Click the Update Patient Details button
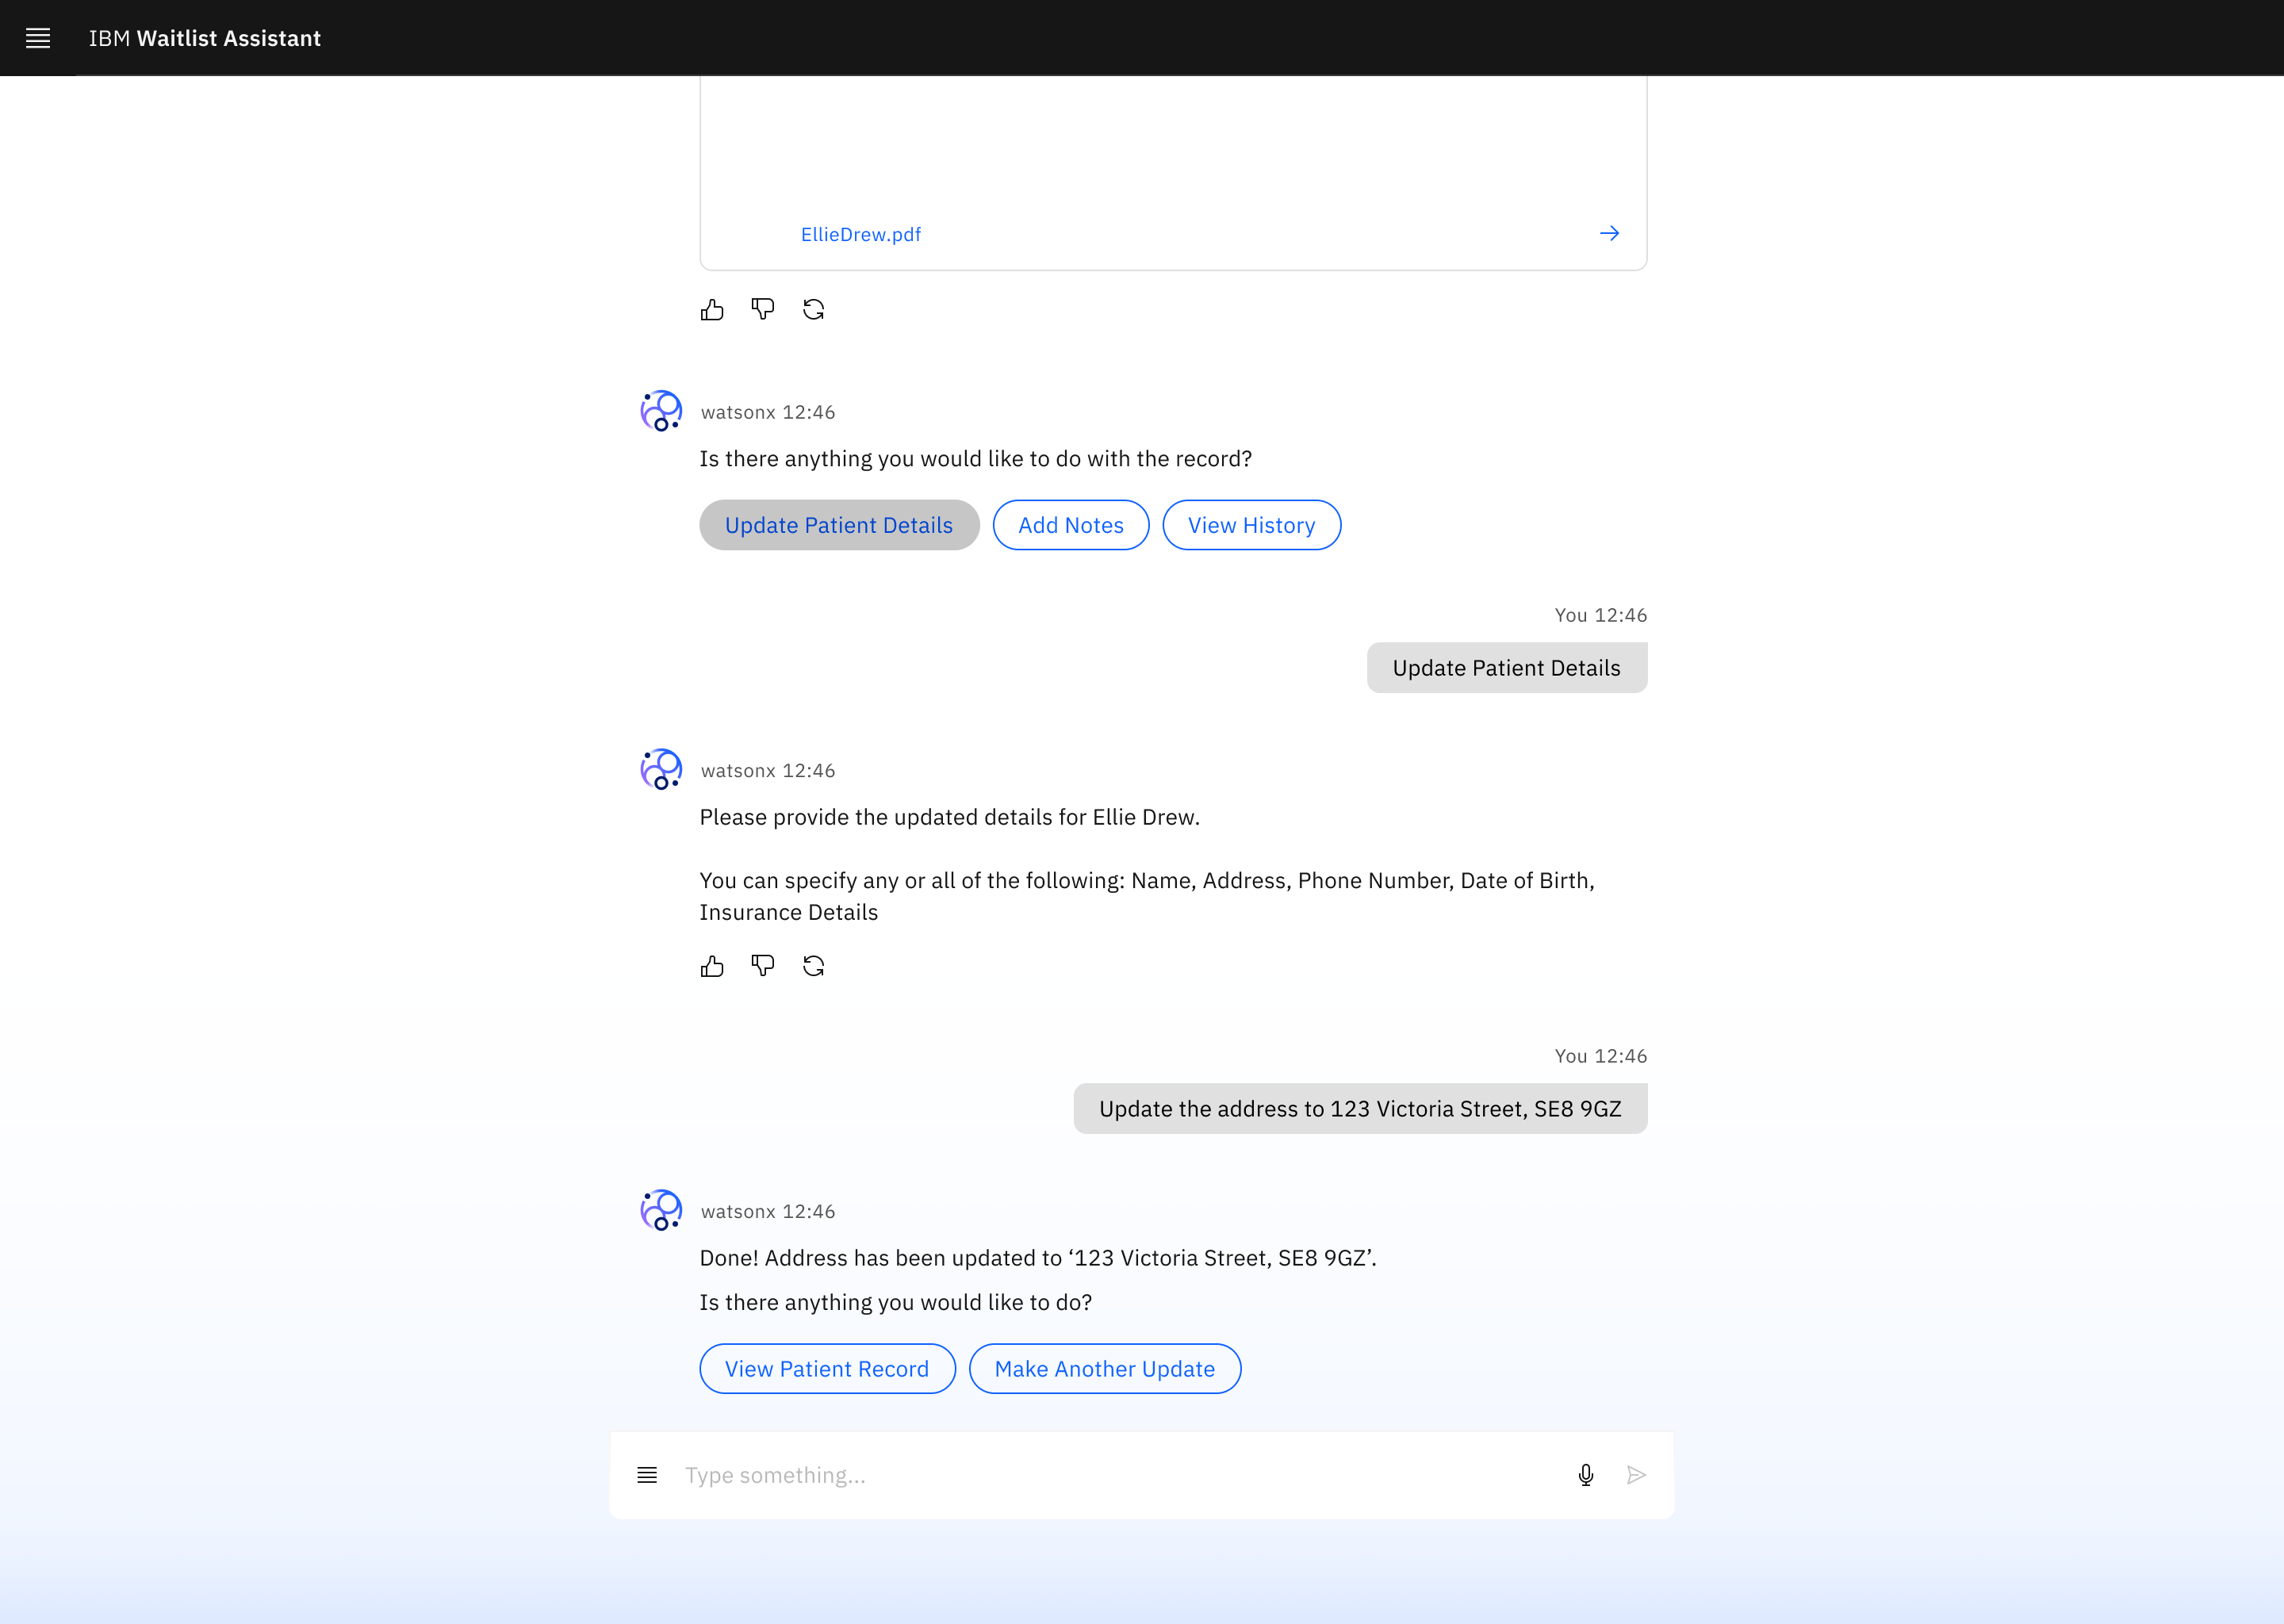Viewport: 2284px width, 1624px height. (839, 525)
